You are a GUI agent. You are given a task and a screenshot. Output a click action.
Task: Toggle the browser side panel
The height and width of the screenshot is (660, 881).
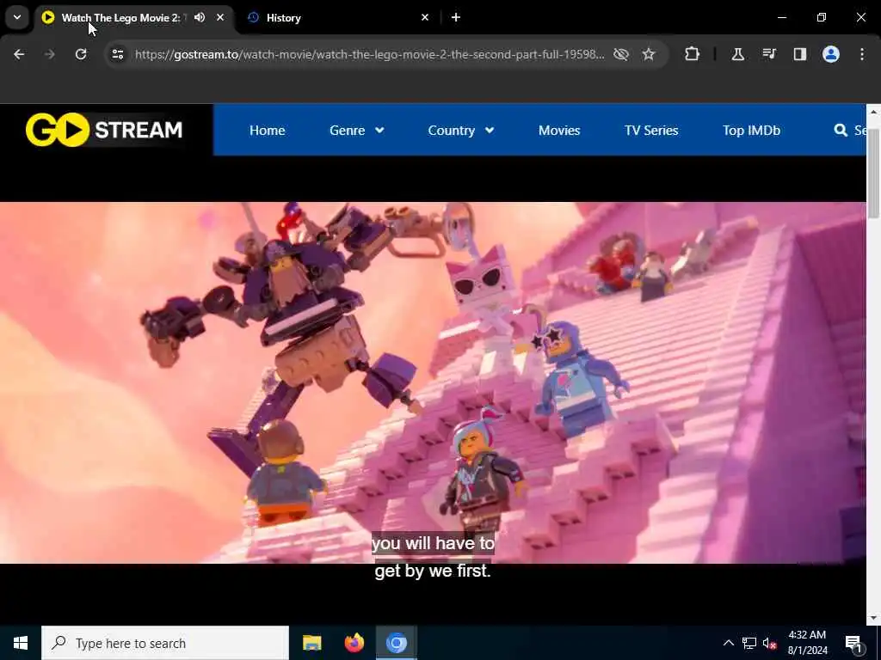[800, 54]
